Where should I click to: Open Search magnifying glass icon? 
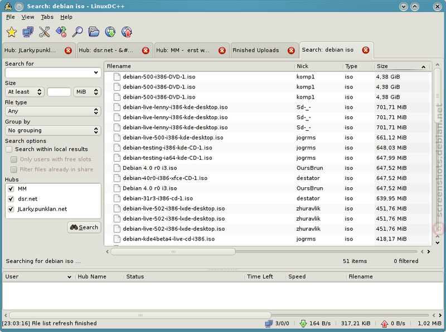(x=77, y=32)
